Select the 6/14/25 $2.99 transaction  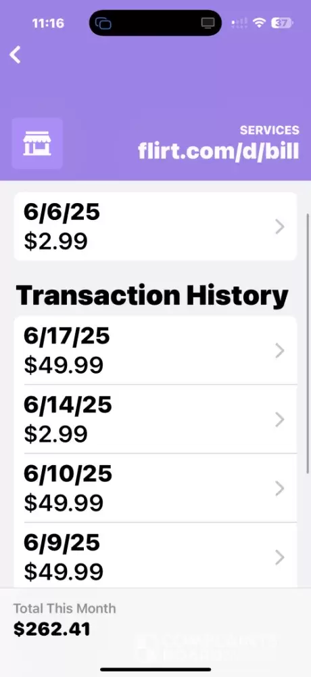click(155, 419)
